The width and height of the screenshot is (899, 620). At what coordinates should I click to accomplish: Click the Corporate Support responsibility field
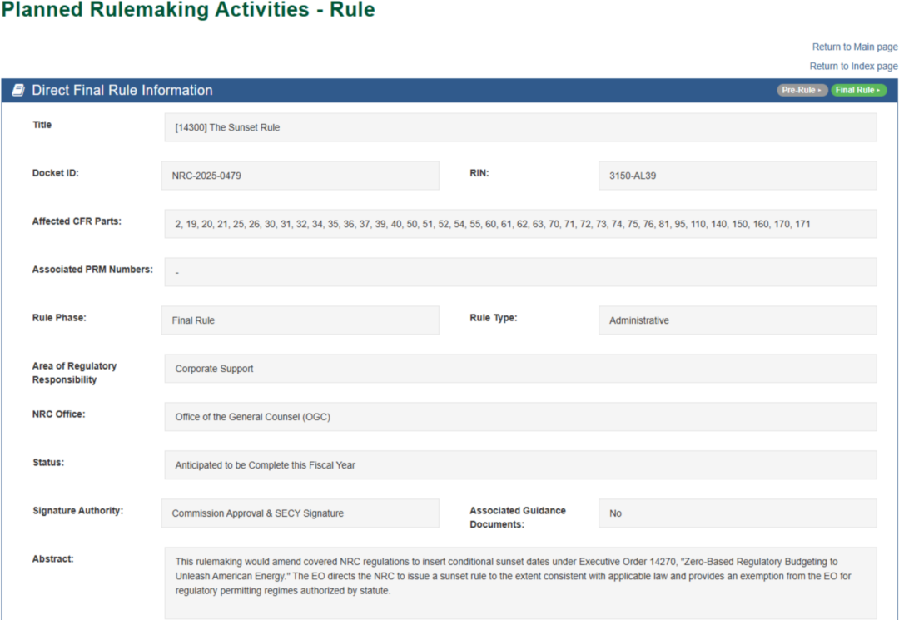[519, 369]
